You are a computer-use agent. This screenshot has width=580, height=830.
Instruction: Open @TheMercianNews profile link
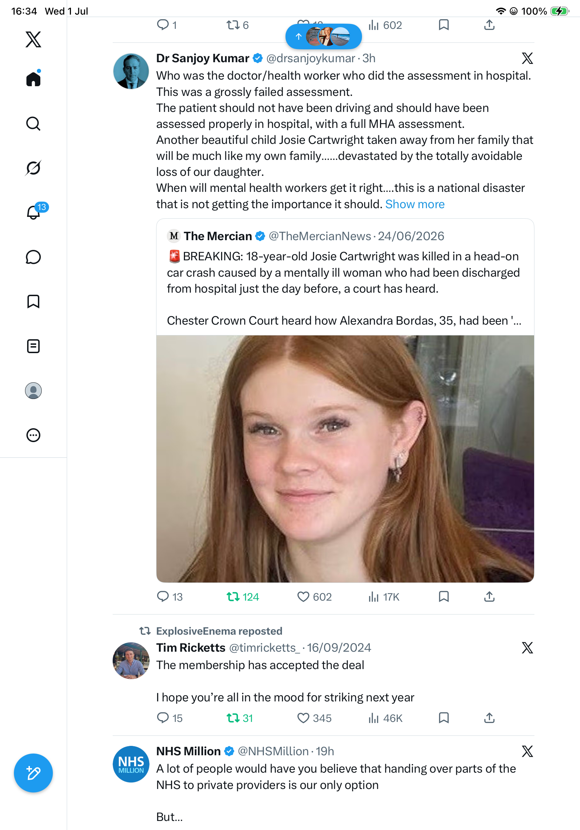[320, 236]
